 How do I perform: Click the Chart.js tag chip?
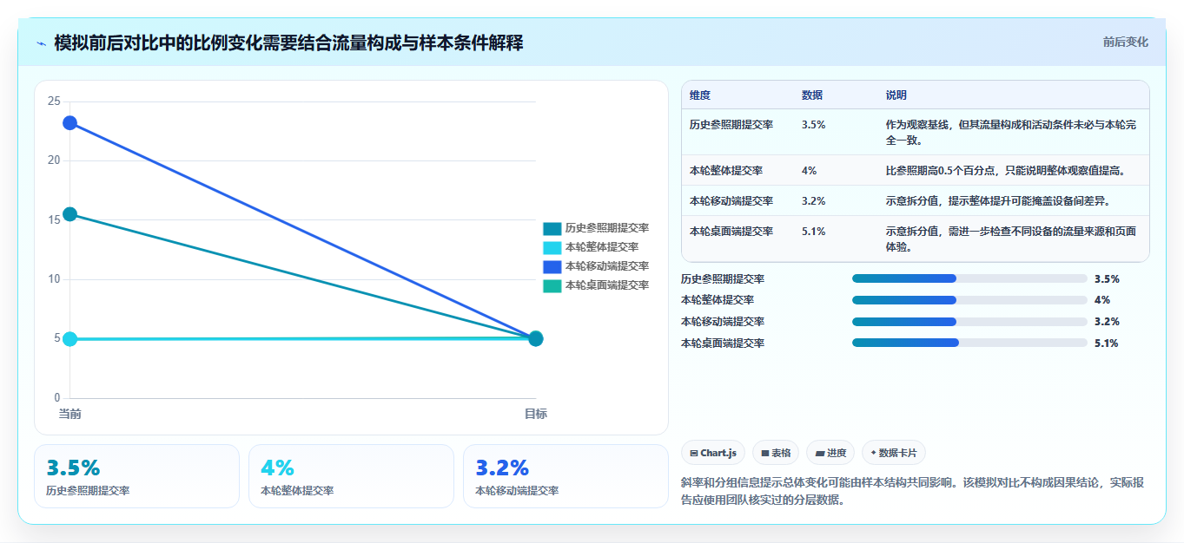pyautogui.click(x=713, y=453)
